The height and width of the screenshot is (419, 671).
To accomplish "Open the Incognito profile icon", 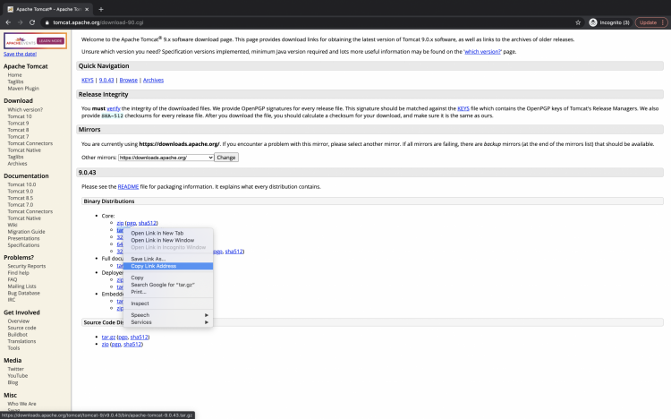I will click(x=592, y=22).
